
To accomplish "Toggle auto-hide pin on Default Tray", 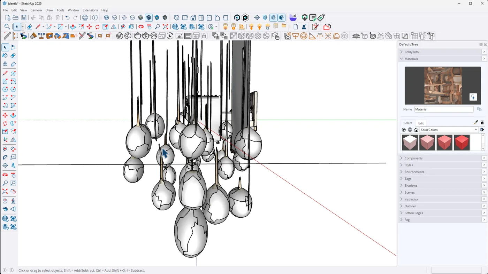I will tap(481, 45).
